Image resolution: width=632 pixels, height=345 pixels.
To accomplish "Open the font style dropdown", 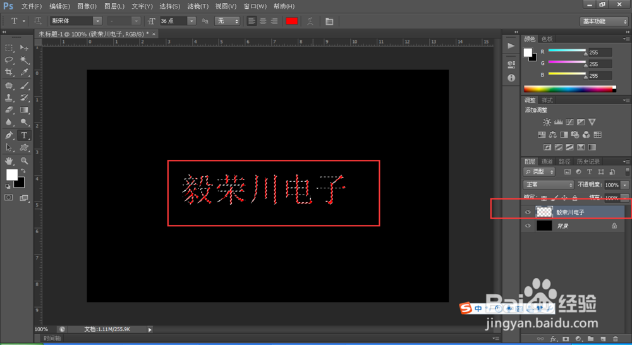I will [137, 21].
